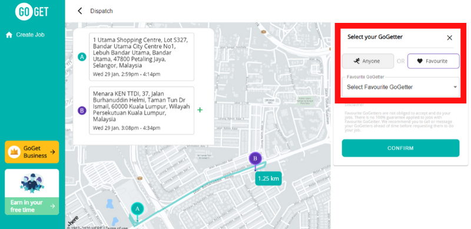Click the GoGet logo
Image resolution: width=471 pixels, height=229 pixels.
[x=32, y=11]
